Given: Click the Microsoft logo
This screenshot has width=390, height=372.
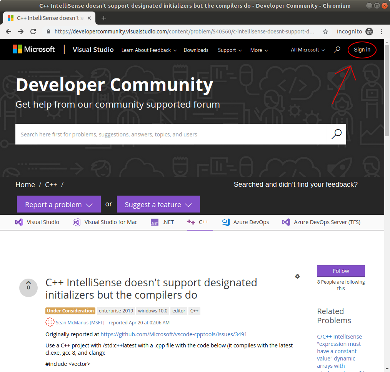Looking at the screenshot, I should 34,49.
